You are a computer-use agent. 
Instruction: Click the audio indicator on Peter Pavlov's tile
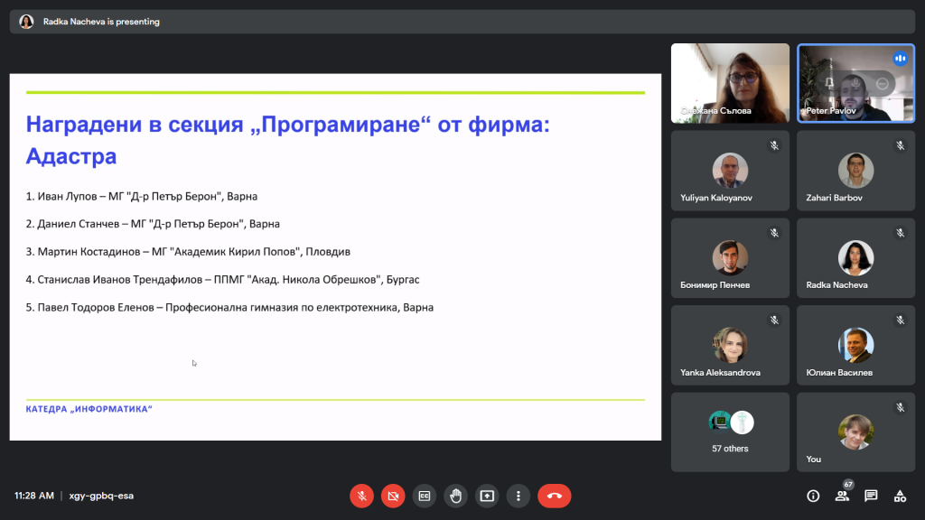[900, 59]
